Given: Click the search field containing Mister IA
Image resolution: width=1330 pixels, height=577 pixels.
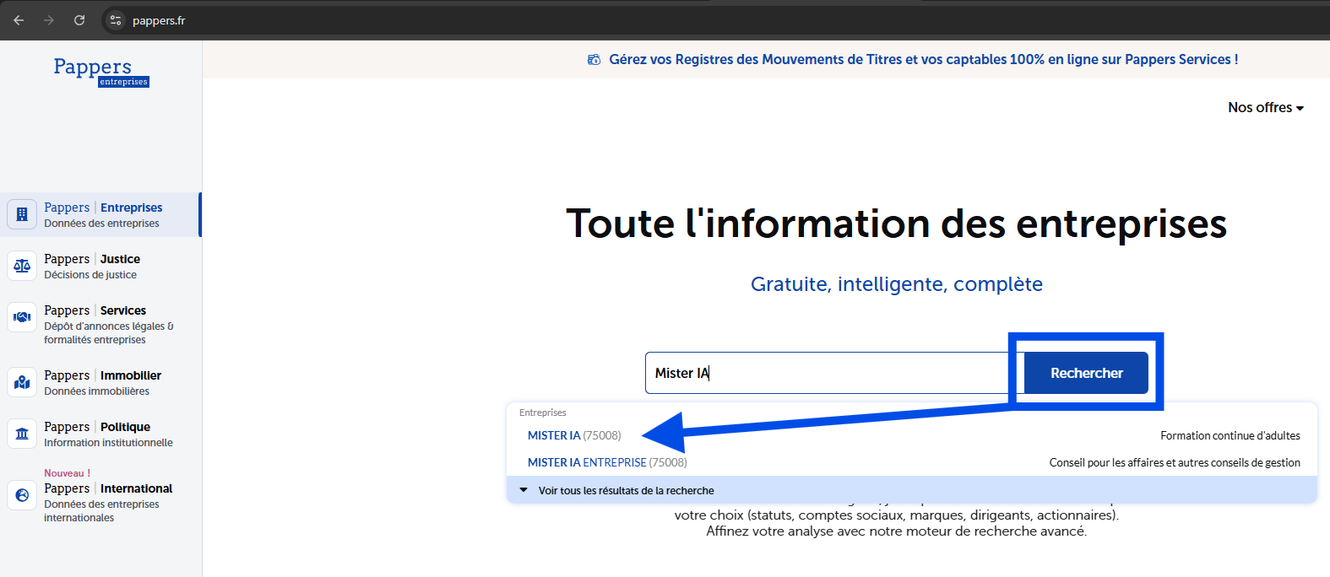Looking at the screenshot, I should [834, 373].
